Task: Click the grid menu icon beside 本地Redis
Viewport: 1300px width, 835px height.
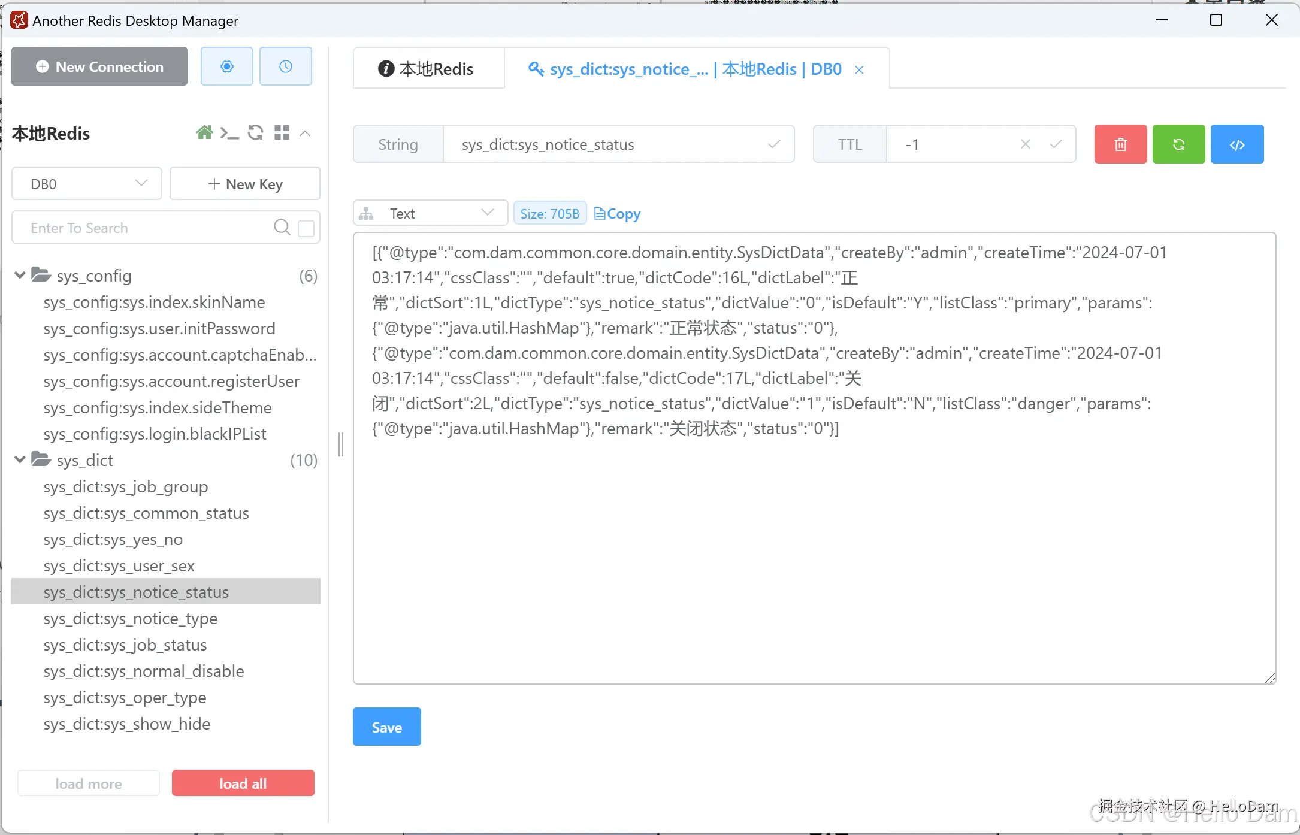Action: click(x=282, y=132)
